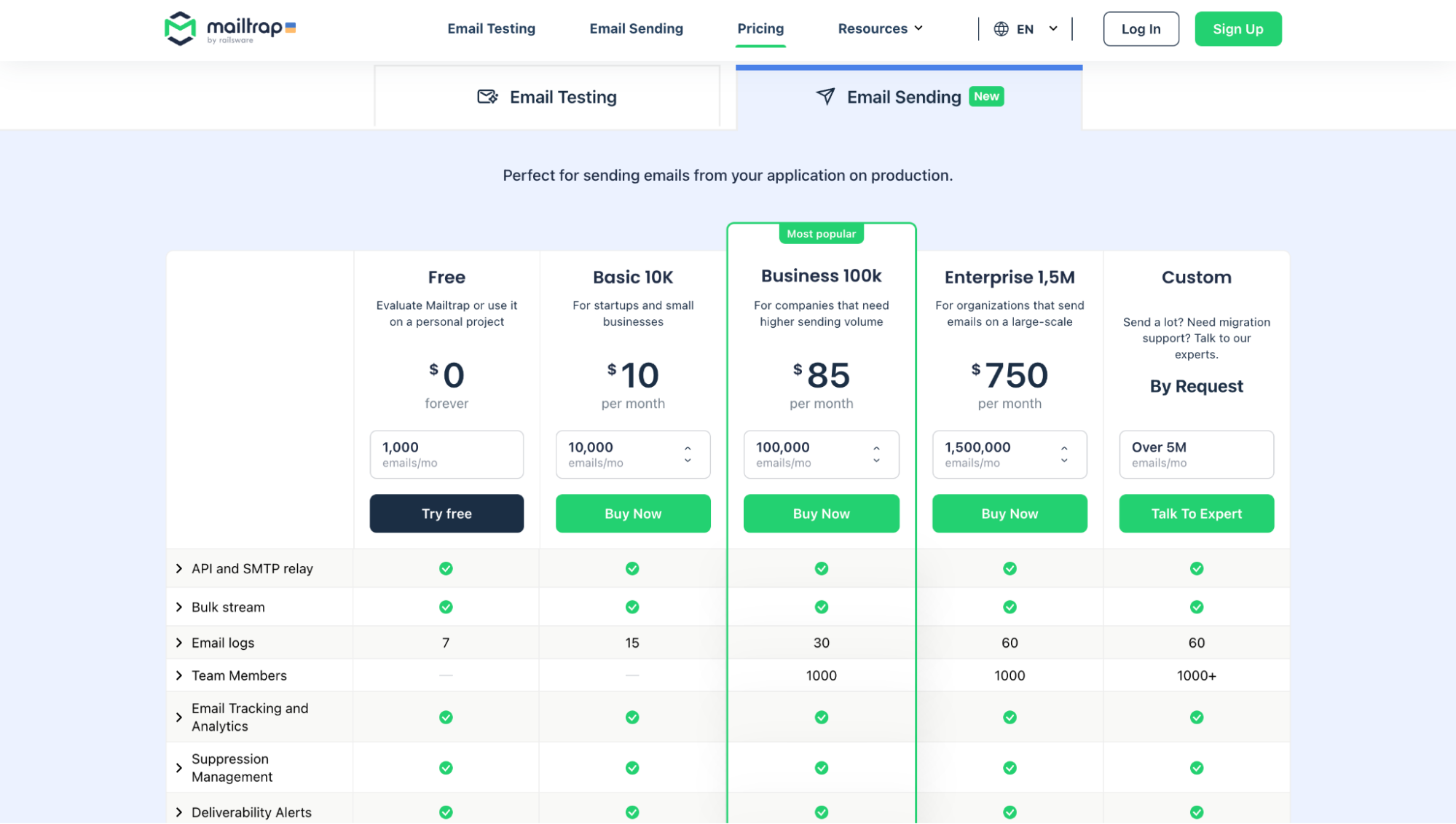
Task: Click the Free checkmark for Suppression Management
Action: (446, 768)
